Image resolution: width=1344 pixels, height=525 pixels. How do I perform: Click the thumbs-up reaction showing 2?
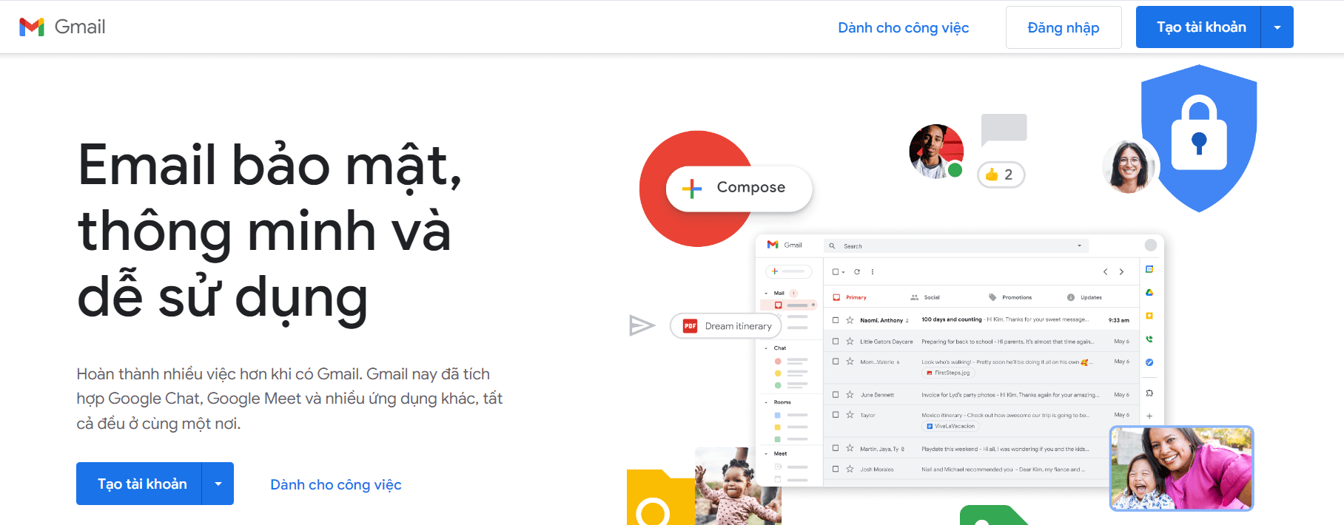pos(1001,175)
